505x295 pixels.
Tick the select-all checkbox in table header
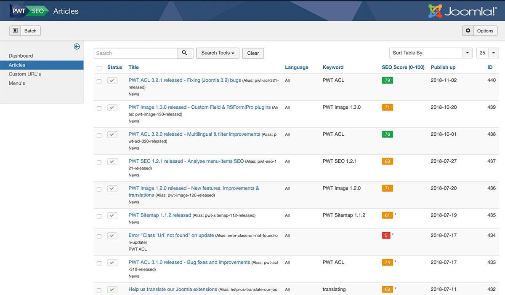pyautogui.click(x=99, y=68)
